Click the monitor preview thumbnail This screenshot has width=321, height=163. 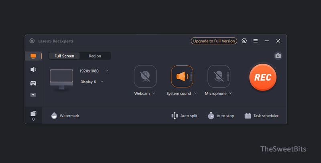click(x=61, y=79)
